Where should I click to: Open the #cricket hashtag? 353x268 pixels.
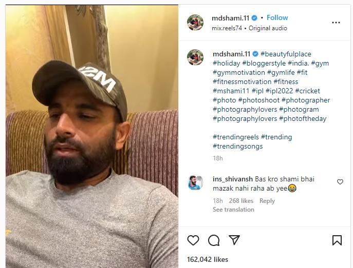pos(307,91)
